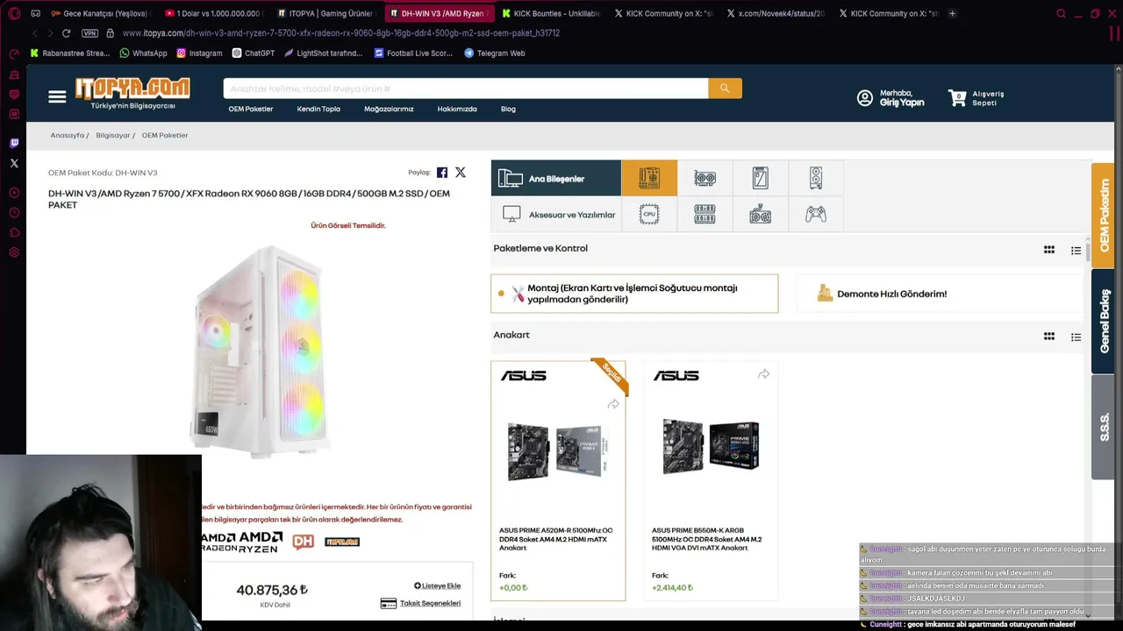Select the Montaj packaging option
This screenshot has height=631, width=1123.
coord(634,294)
